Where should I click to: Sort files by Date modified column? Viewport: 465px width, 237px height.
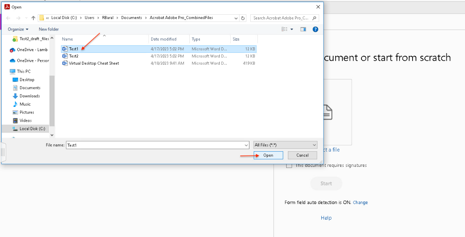click(163, 39)
